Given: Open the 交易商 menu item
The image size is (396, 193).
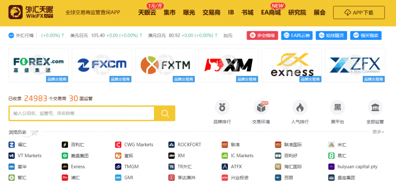Looking at the screenshot, I should pyautogui.click(x=211, y=13).
